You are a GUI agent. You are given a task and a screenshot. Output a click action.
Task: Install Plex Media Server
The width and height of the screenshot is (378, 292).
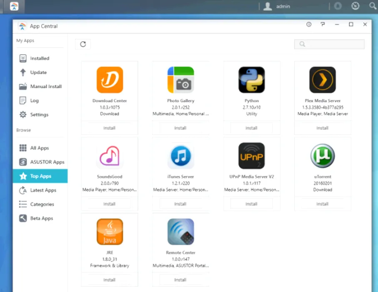click(323, 128)
